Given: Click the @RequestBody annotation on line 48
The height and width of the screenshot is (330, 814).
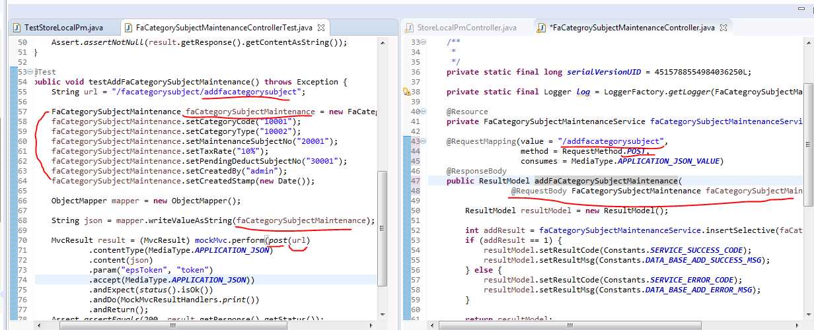Looking at the screenshot, I should tap(539, 191).
